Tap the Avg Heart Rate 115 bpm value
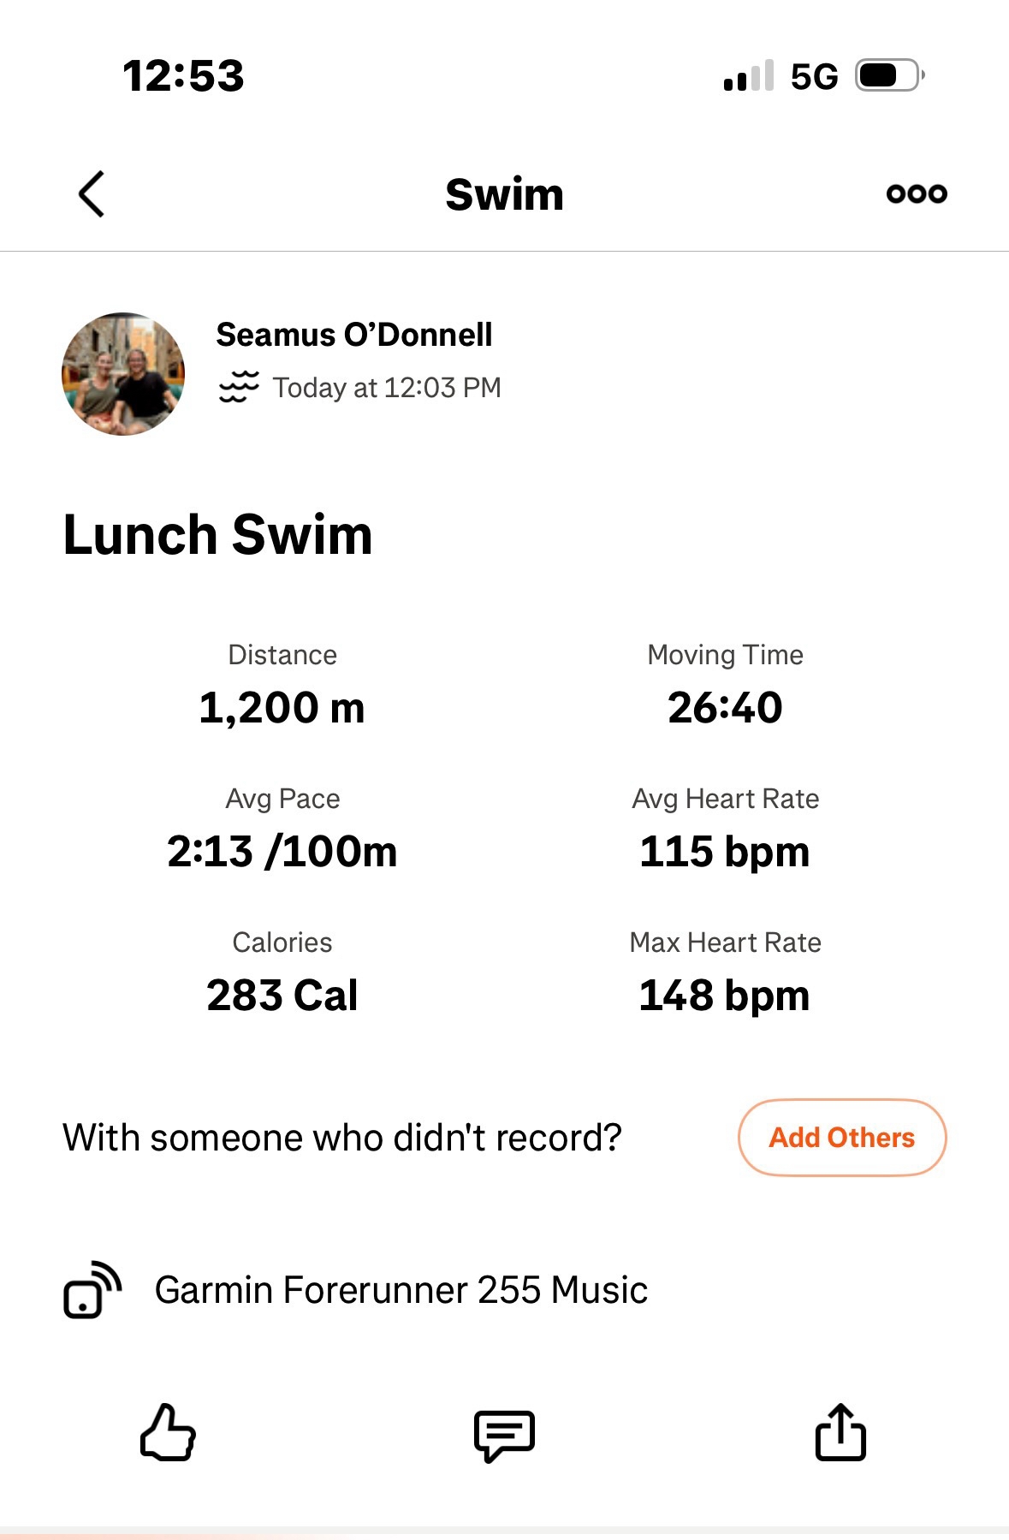Image resolution: width=1009 pixels, height=1540 pixels. coord(725,851)
